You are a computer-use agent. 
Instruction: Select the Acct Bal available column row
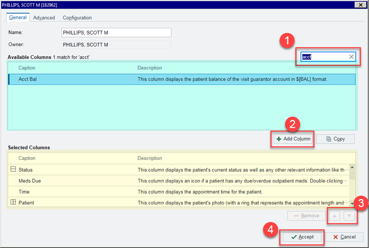(182, 79)
